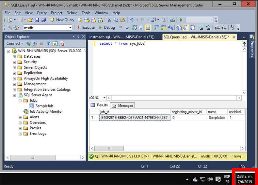Click the Parse checkmark icon
The height and width of the screenshot is (185, 258).
click(127, 28)
